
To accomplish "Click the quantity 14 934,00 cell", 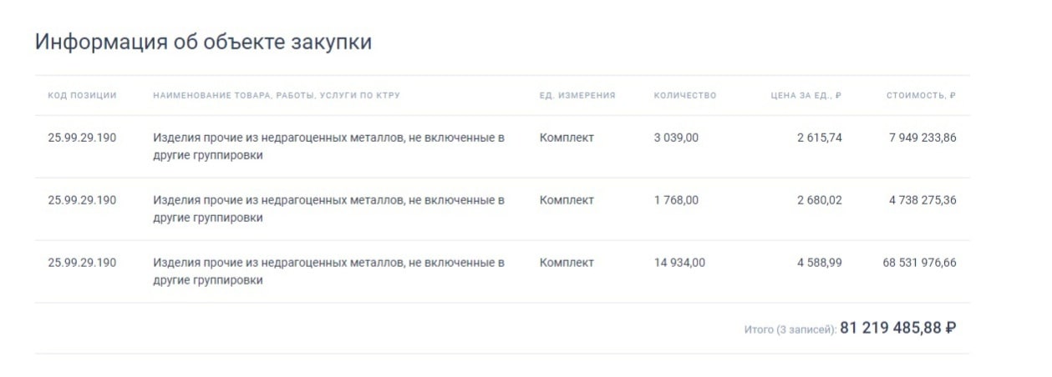I will [x=679, y=263].
